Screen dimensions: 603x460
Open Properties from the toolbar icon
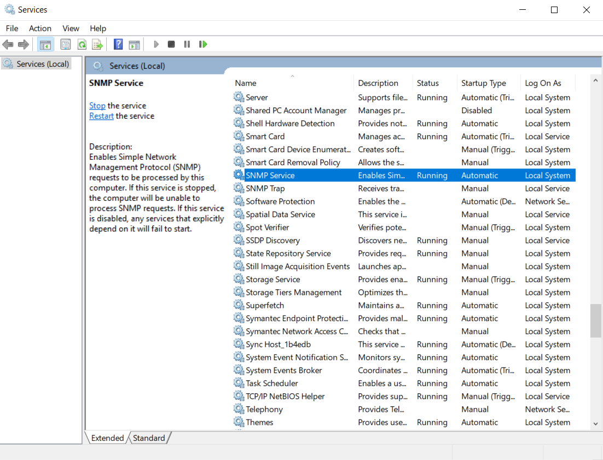coord(66,44)
